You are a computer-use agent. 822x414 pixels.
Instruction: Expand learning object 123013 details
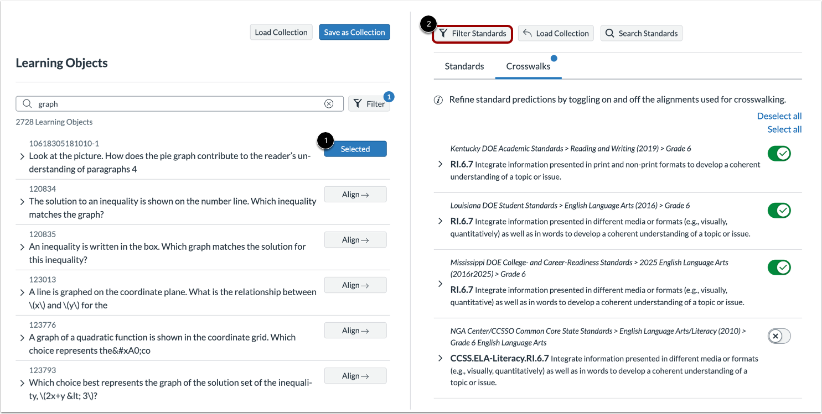click(22, 292)
